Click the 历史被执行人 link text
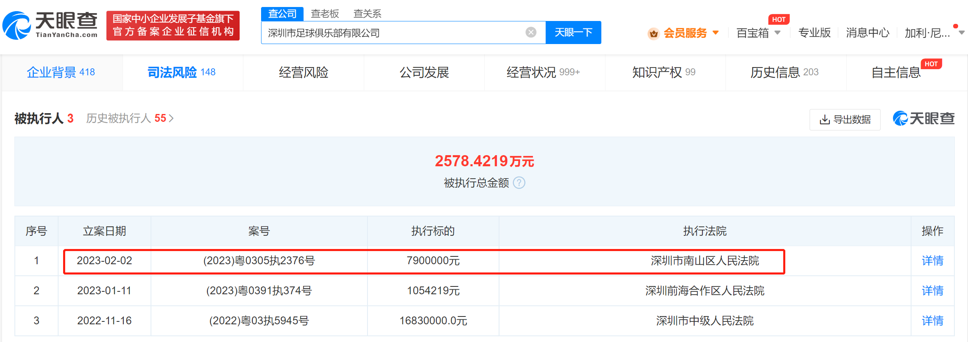The width and height of the screenshot is (968, 342). pos(118,119)
